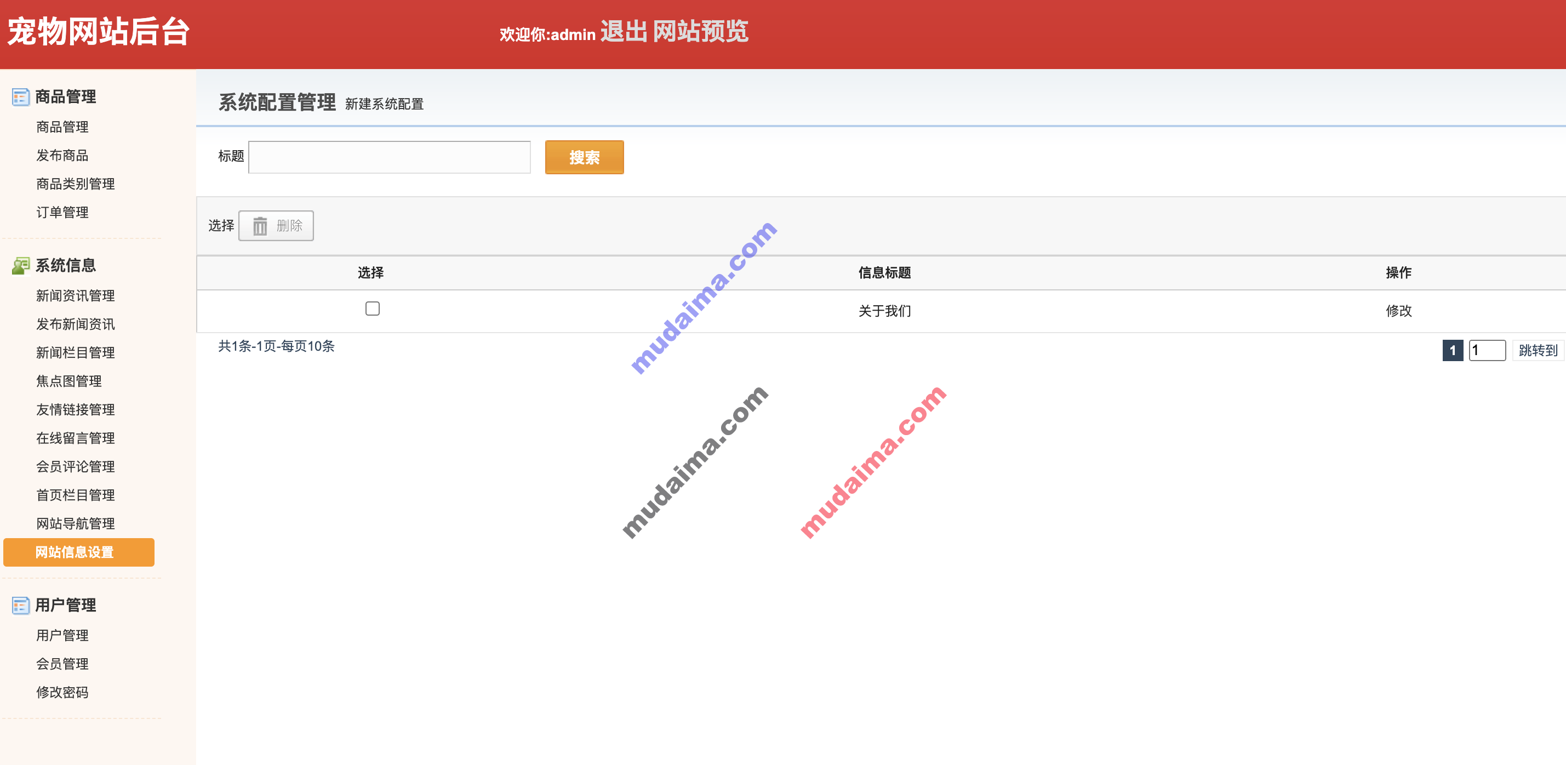Go to 商品类别管理 page

coord(76,184)
